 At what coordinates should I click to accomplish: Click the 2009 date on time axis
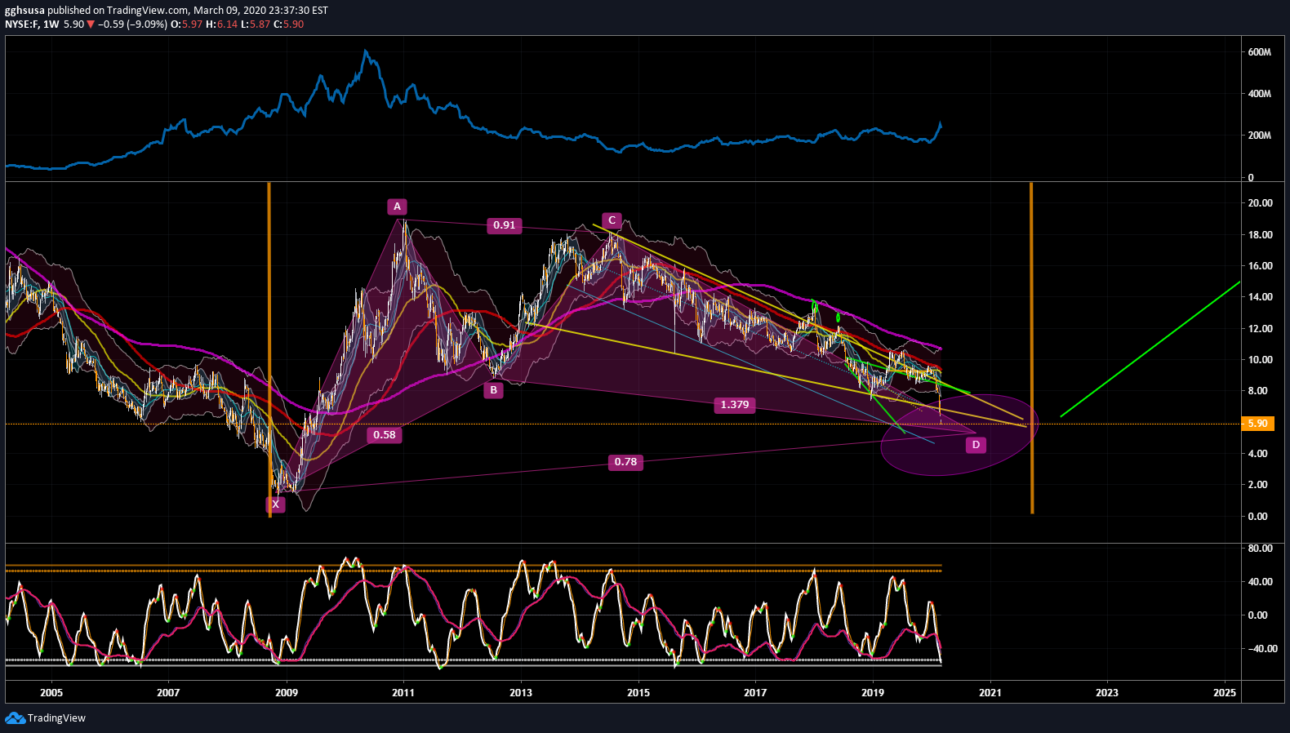[x=287, y=693]
